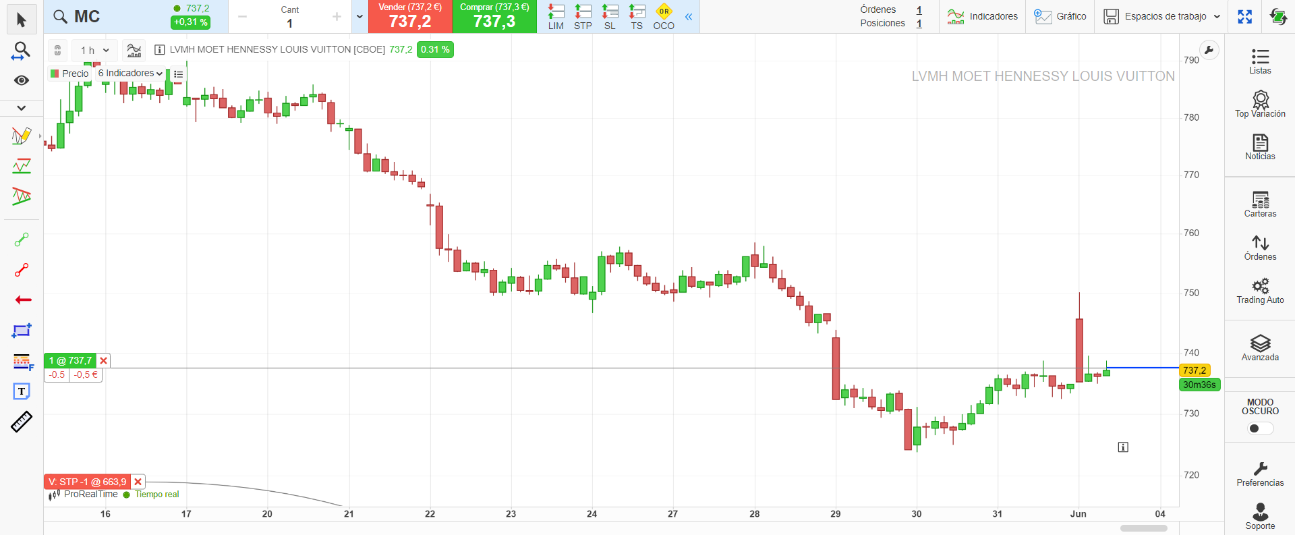
Task: Collapse order type buttons with double chevron
Action: pyautogui.click(x=689, y=17)
